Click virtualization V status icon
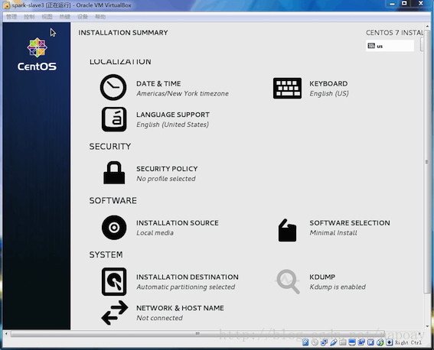Viewport: 434px width, 350px height. click(x=370, y=342)
